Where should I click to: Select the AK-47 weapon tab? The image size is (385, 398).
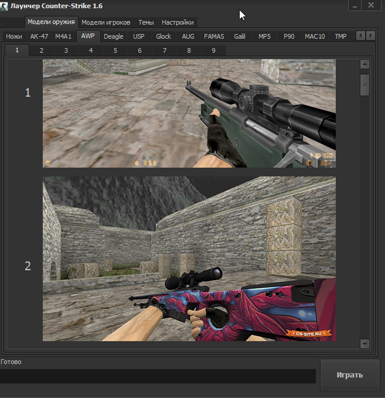tap(39, 36)
